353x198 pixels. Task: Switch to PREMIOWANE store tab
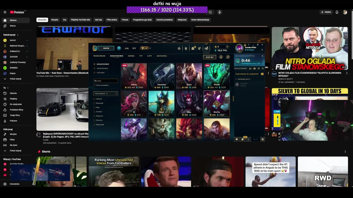click(99, 56)
